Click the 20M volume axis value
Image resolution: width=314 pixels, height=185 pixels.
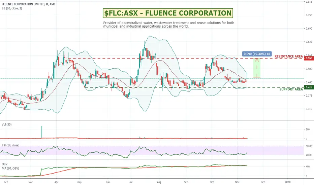(308, 129)
